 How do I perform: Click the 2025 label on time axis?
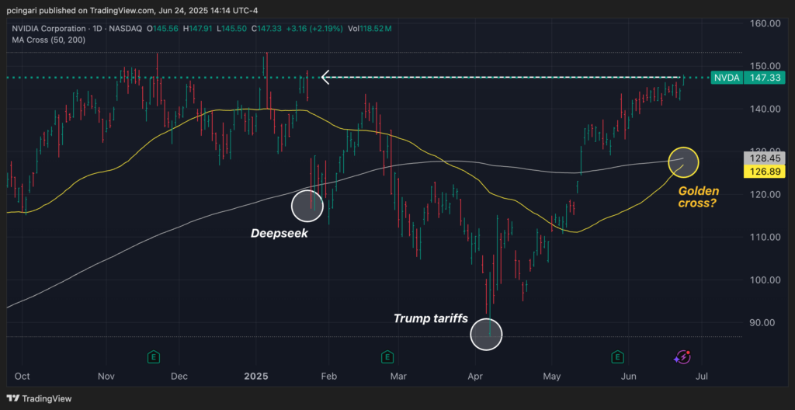click(255, 377)
